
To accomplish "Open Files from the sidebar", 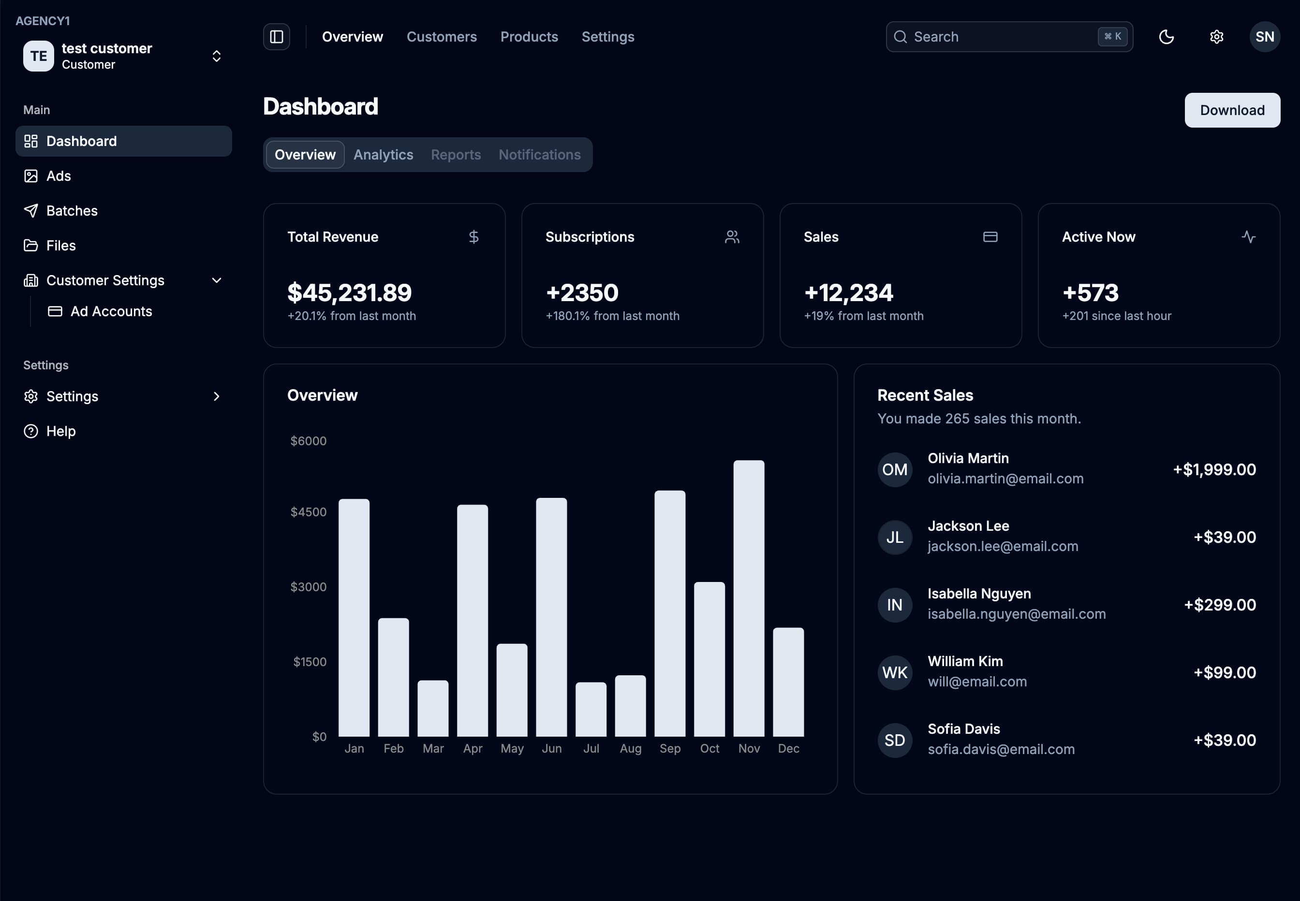I will pyautogui.click(x=60, y=245).
